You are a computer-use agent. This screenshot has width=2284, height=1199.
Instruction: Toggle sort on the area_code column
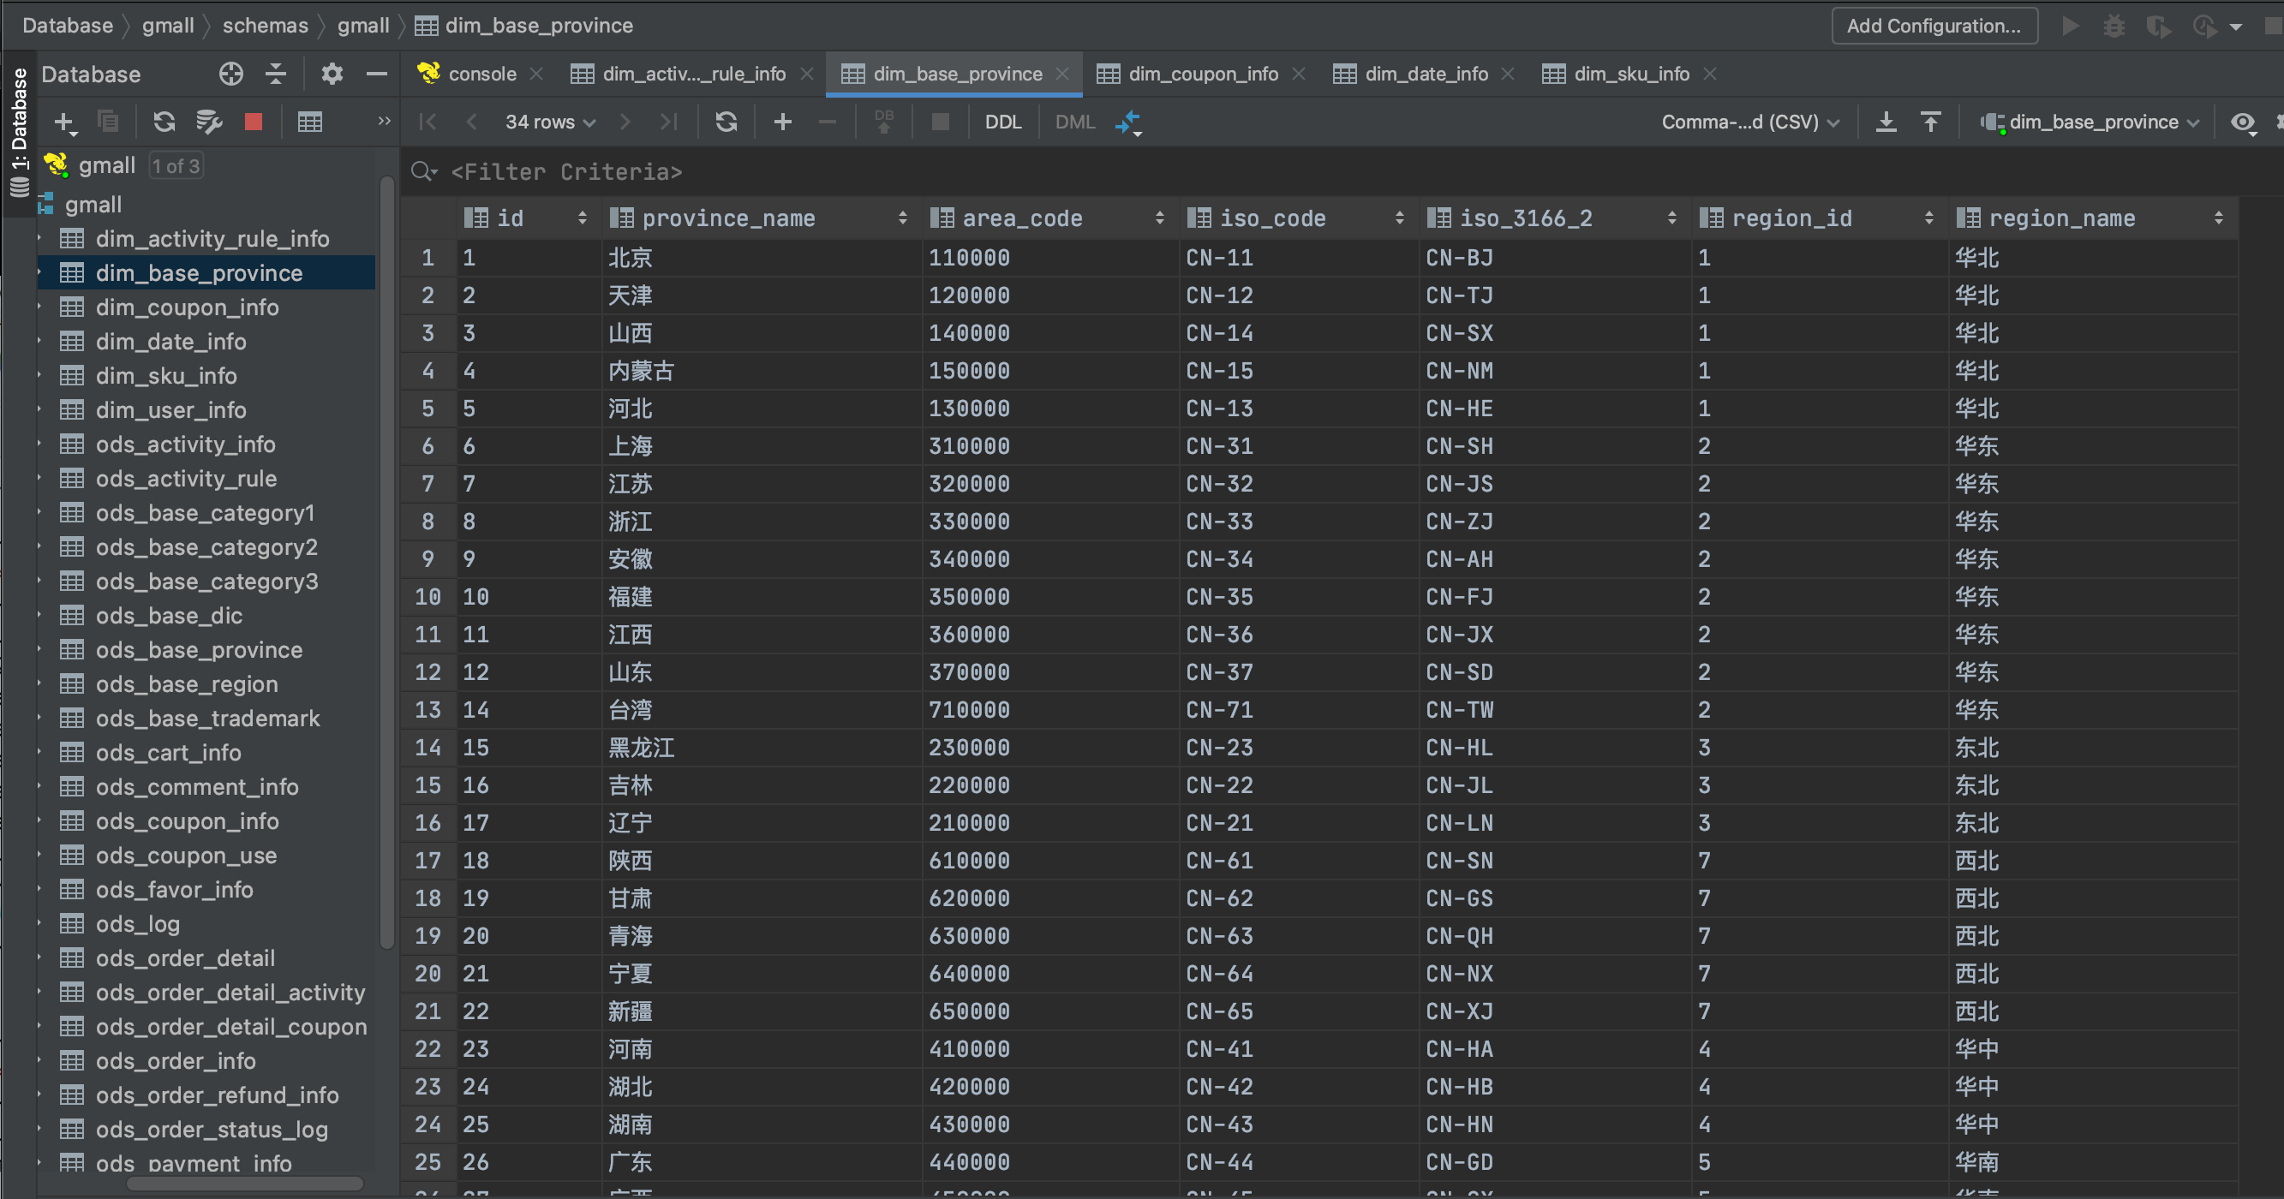[1159, 218]
